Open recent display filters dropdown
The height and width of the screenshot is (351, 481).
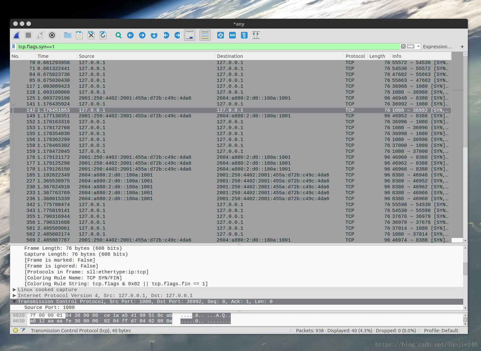click(x=418, y=46)
